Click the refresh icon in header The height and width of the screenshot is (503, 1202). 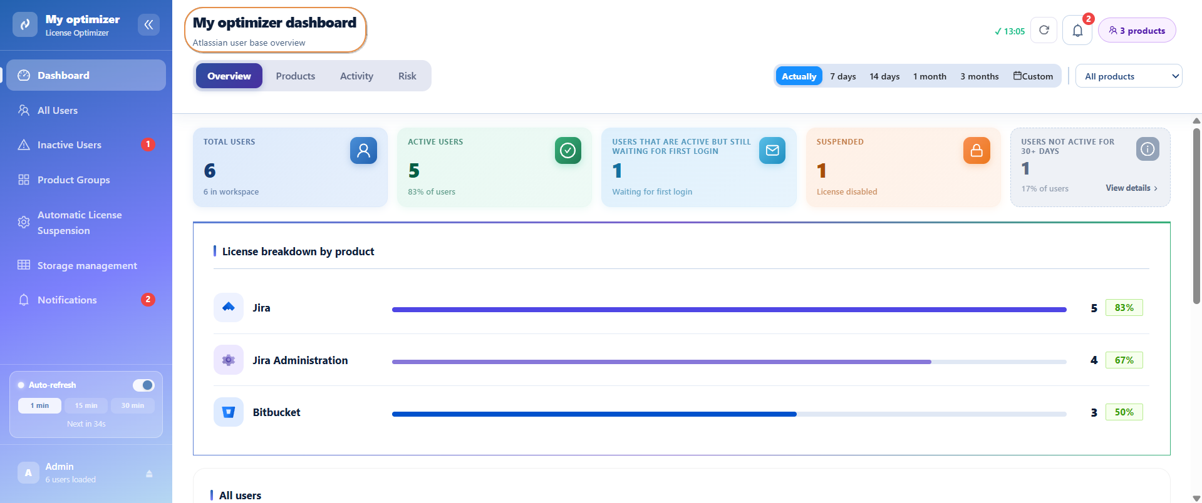click(1044, 30)
